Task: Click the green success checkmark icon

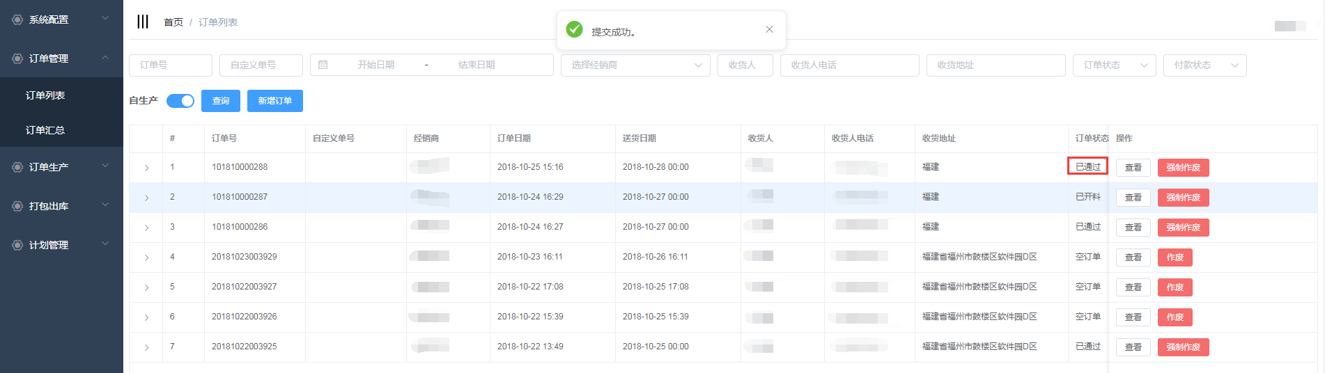Action: (x=574, y=29)
